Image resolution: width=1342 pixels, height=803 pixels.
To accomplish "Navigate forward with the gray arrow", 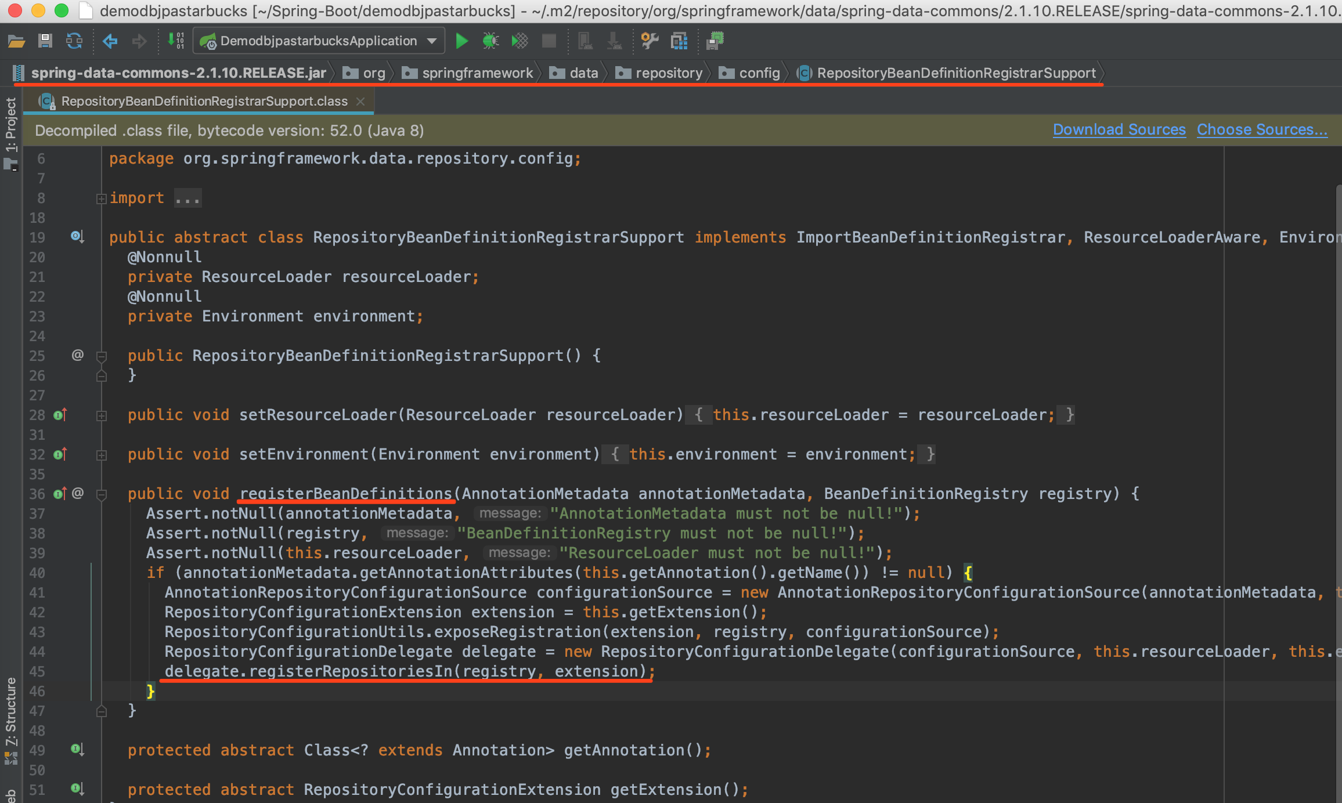I will coord(139,41).
